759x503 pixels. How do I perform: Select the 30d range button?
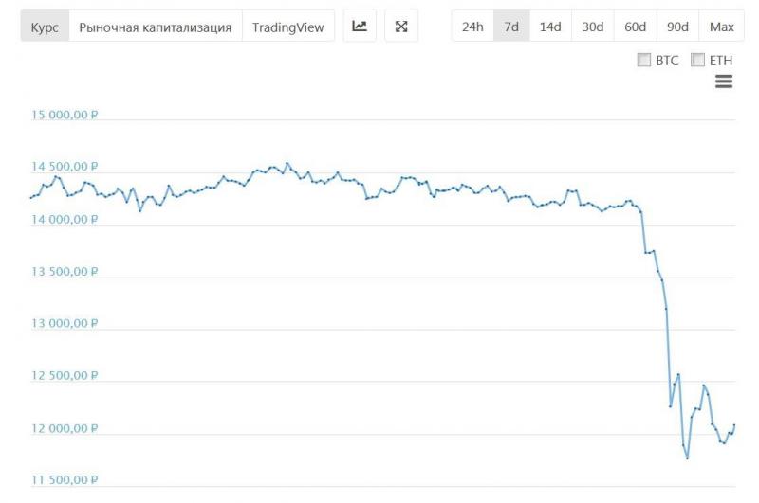[593, 27]
